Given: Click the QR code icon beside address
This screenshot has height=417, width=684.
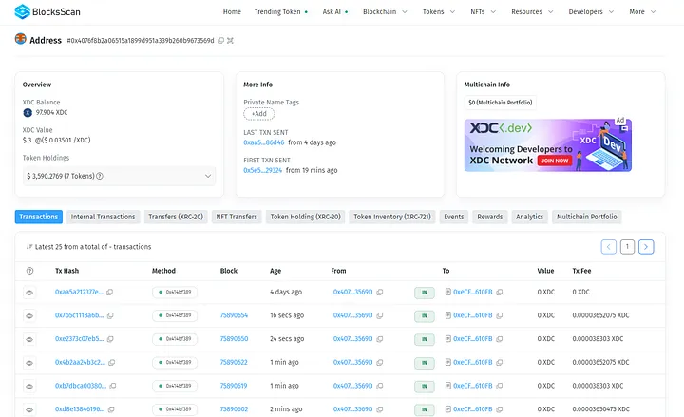Looking at the screenshot, I should (x=231, y=41).
